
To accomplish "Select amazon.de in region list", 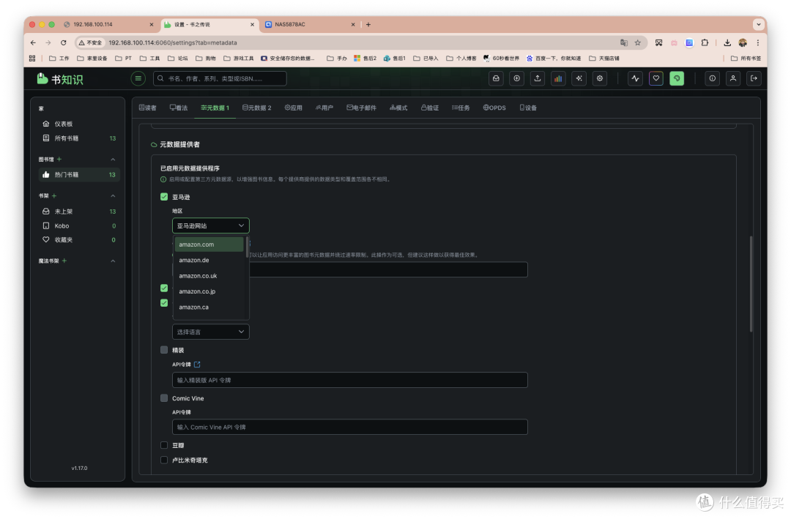I will [x=209, y=261].
